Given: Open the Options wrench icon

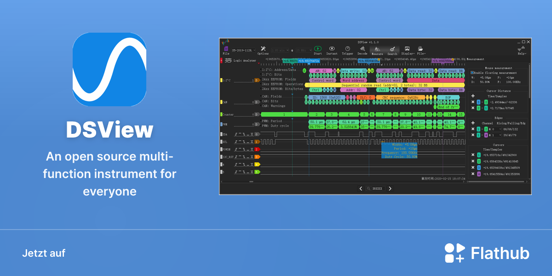Looking at the screenshot, I should 263,48.
